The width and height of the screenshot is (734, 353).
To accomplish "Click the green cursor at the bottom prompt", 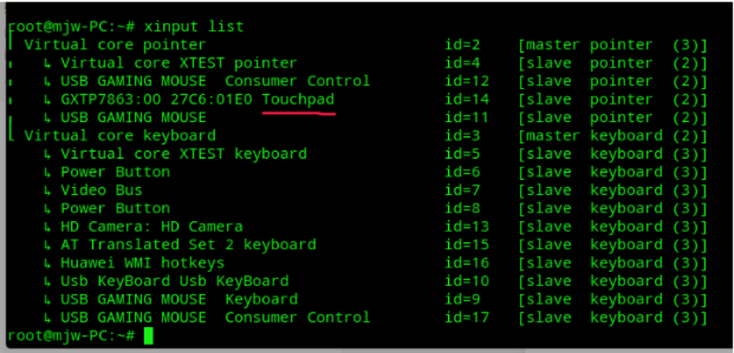I will click(x=148, y=336).
